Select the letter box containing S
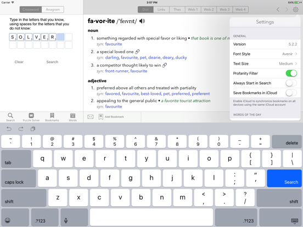 tap(13, 37)
